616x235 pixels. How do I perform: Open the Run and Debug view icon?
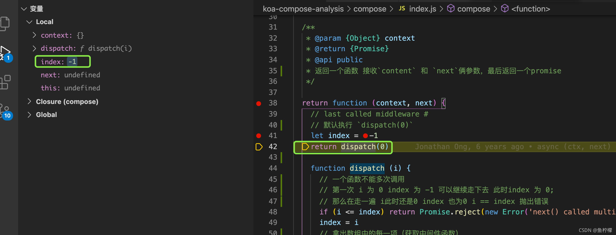[6, 53]
